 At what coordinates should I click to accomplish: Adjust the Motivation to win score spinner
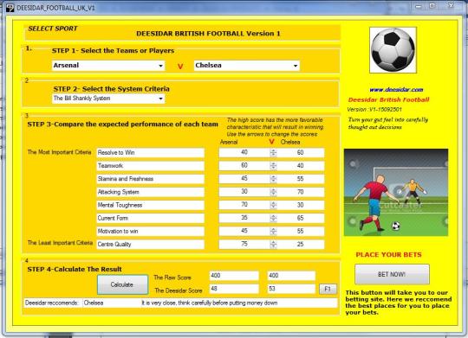click(273, 232)
